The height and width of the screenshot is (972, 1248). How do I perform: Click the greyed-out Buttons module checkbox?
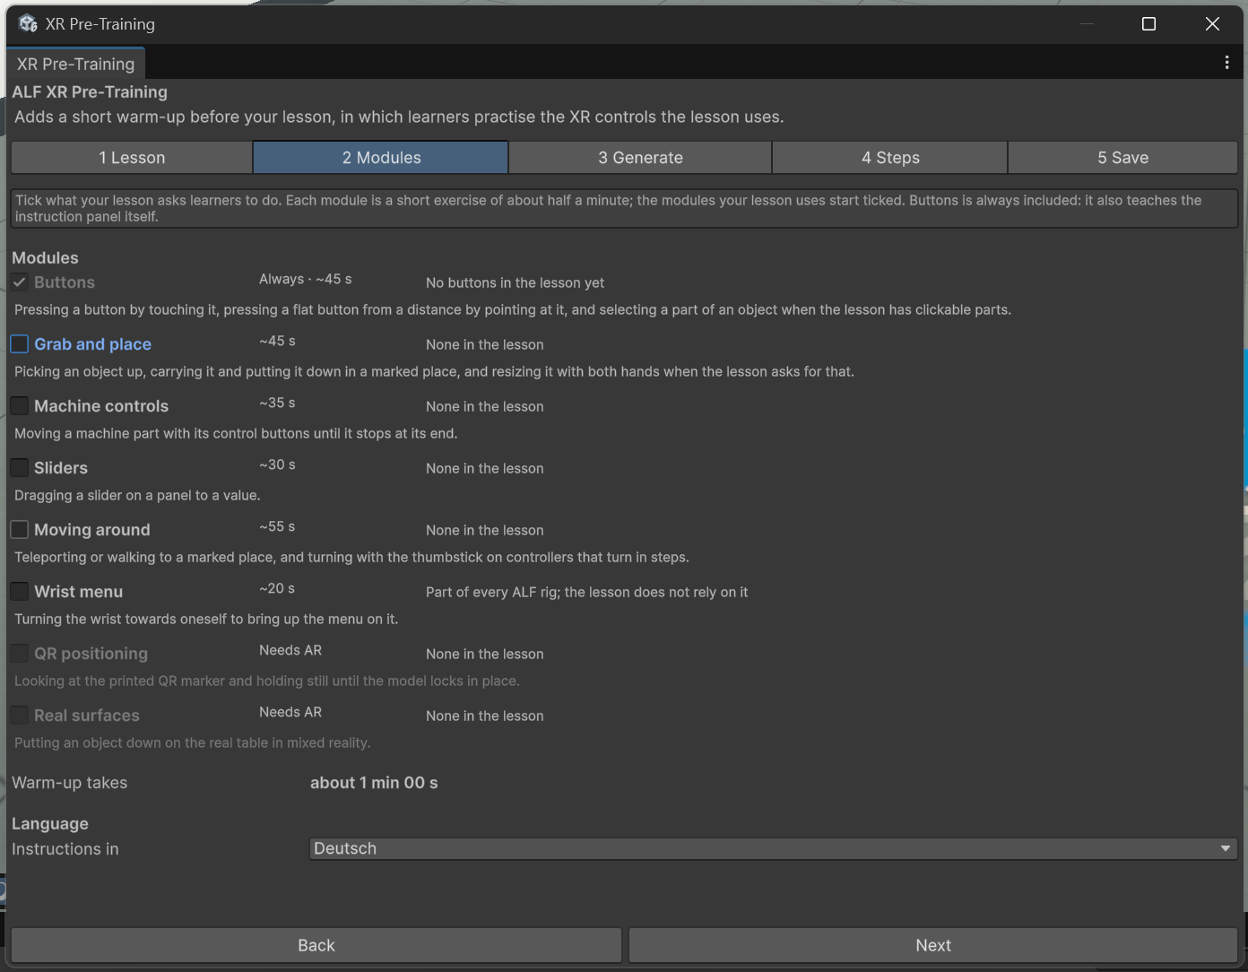[19, 282]
